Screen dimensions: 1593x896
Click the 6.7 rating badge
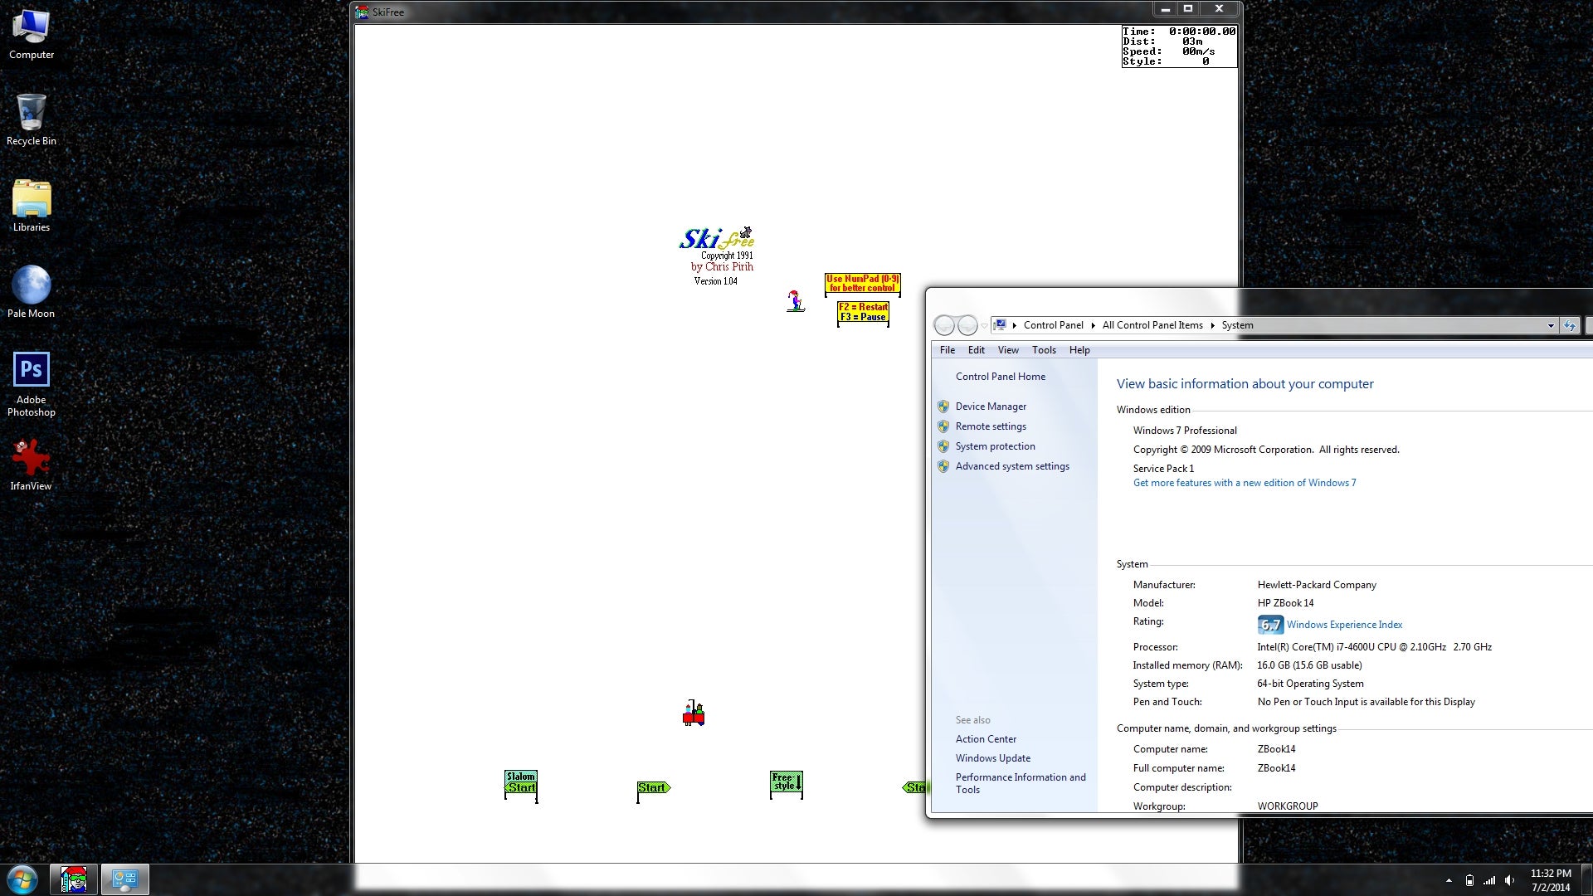1270,625
